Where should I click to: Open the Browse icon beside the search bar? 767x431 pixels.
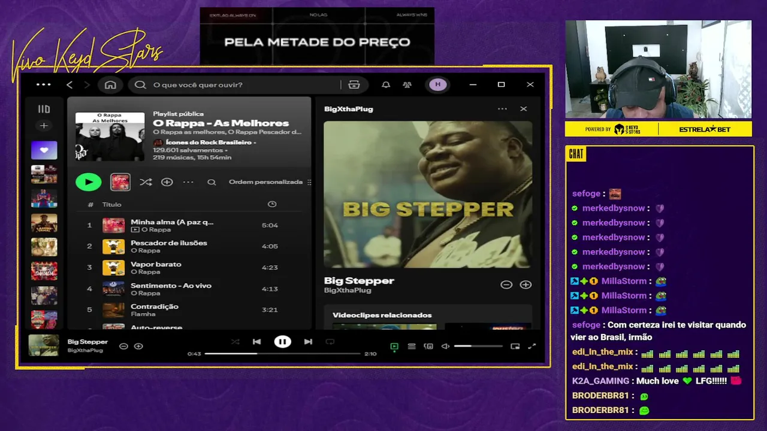354,85
